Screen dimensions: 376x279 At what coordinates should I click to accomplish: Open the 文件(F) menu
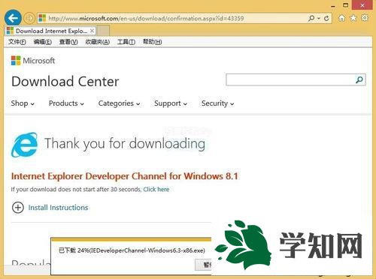17,42
